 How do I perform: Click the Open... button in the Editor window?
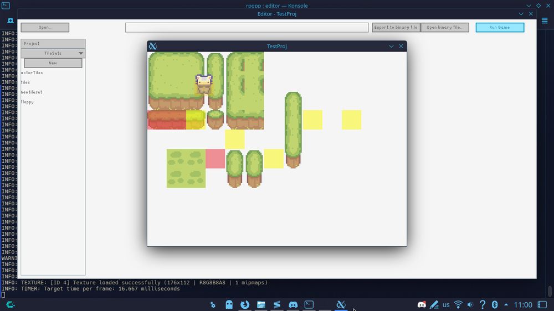(45, 27)
